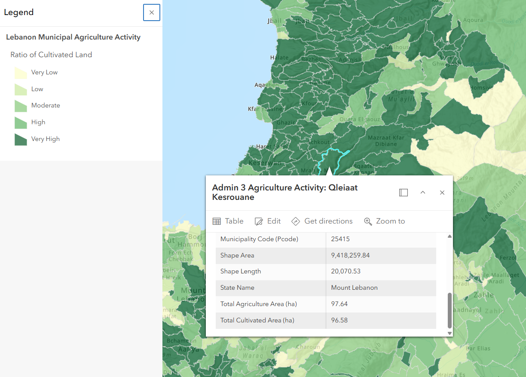Image resolution: width=526 pixels, height=377 pixels.
Task: Click the Edit pencil icon
Action: [x=259, y=221]
